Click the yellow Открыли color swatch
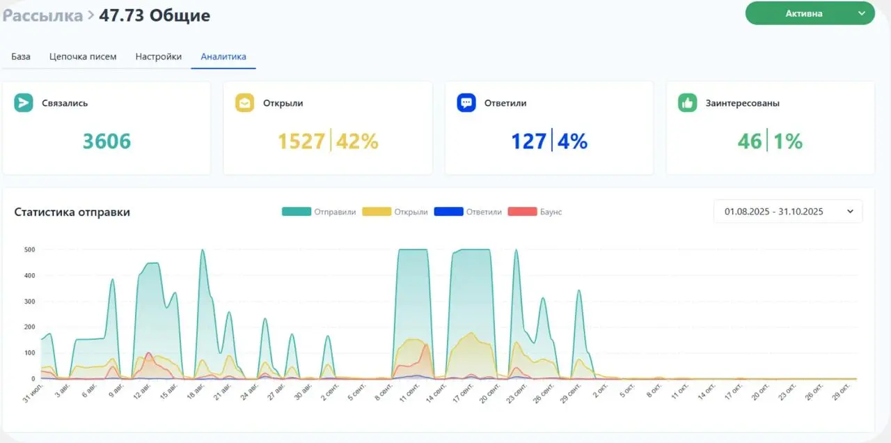 [x=376, y=210]
